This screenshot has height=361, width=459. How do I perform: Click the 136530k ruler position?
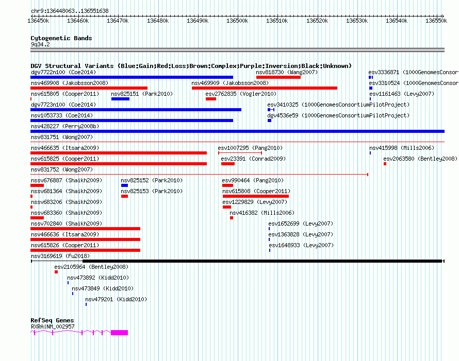point(357,21)
